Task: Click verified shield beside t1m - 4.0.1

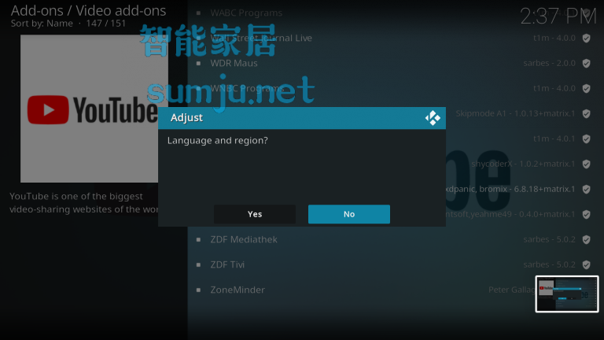Action: point(586,139)
